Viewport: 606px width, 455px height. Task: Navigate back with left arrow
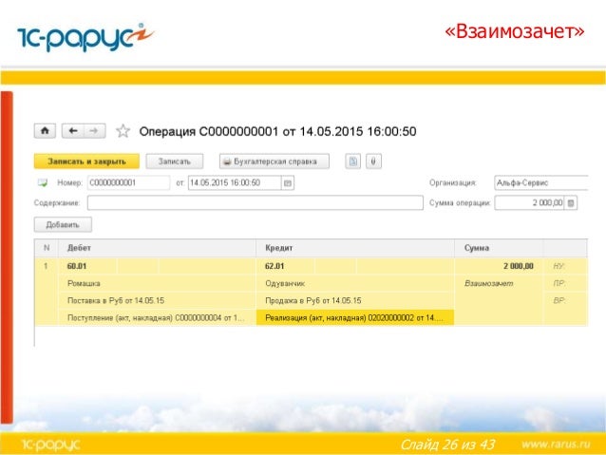tap(72, 131)
